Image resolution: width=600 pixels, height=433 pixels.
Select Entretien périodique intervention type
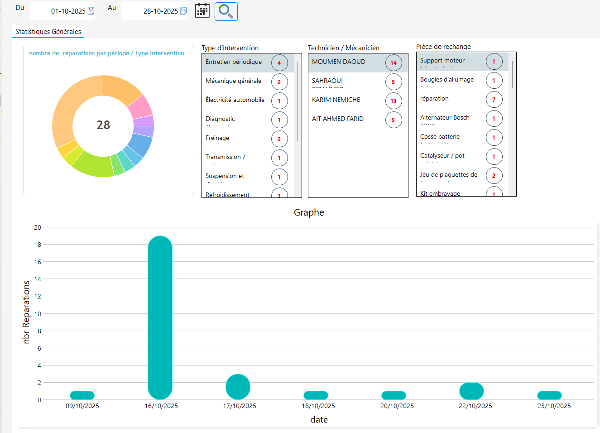coord(234,62)
